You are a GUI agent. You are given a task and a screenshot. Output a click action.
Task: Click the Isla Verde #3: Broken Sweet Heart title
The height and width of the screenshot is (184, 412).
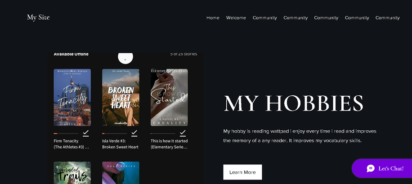[120, 144]
